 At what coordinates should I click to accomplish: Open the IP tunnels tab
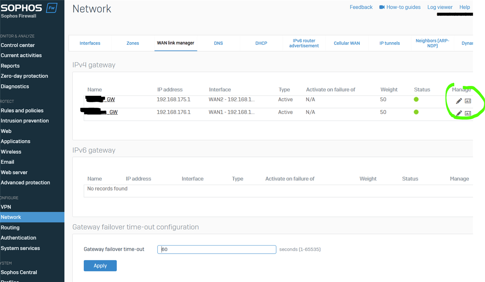[x=390, y=43]
